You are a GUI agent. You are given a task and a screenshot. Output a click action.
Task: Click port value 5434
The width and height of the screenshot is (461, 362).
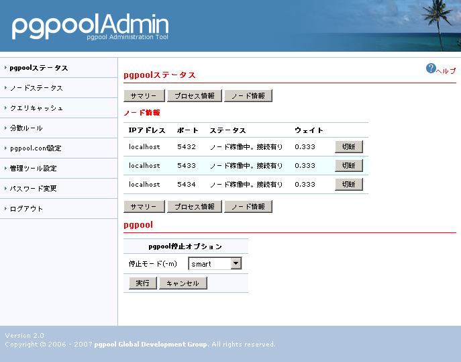[187, 184]
